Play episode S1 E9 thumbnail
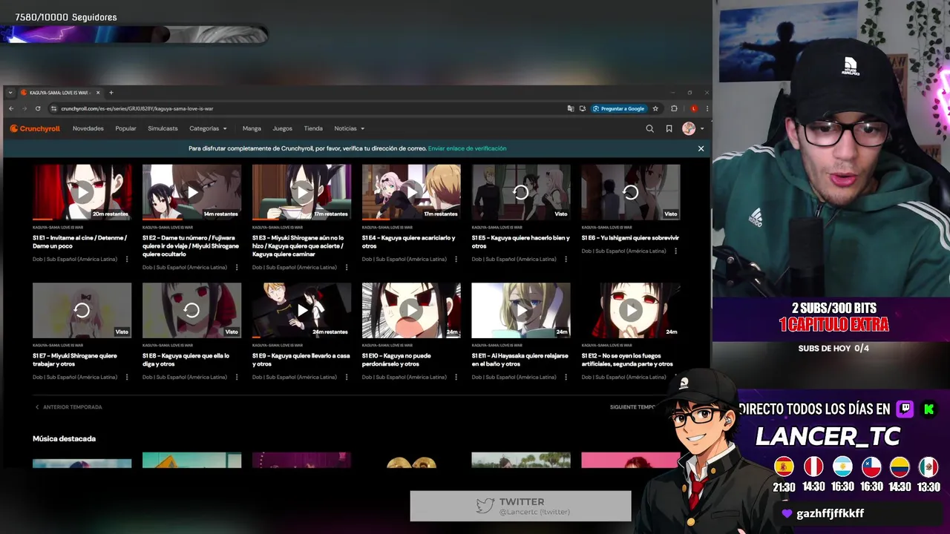Image resolution: width=950 pixels, height=534 pixels. tap(301, 310)
